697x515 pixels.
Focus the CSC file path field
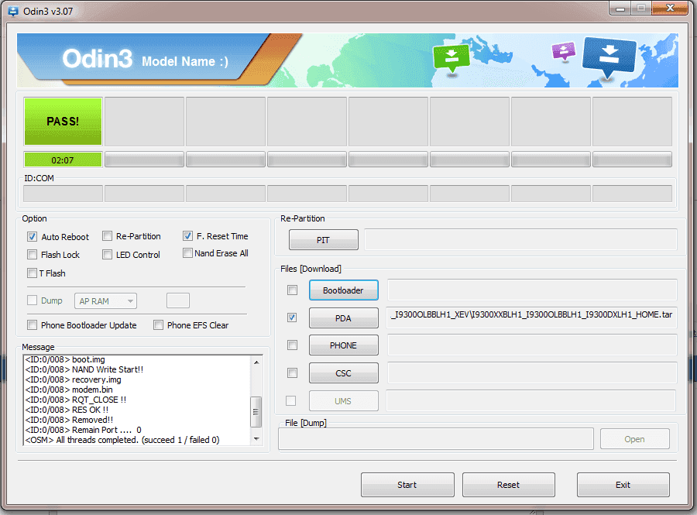pyautogui.click(x=532, y=373)
